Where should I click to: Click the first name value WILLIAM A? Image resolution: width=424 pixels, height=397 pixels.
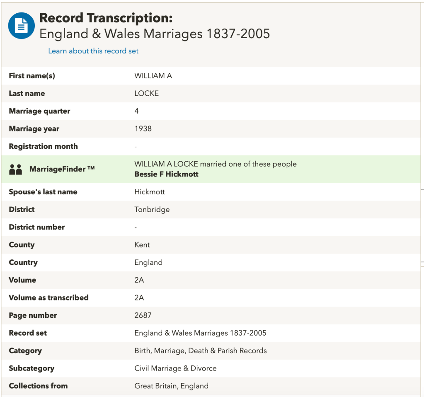pyautogui.click(x=153, y=76)
